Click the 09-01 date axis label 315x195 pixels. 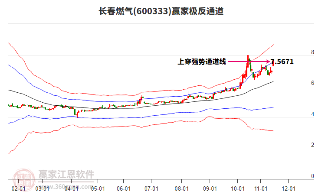coord(210,188)
